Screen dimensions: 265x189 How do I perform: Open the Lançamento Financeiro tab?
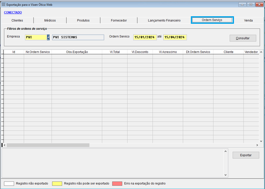tap(164, 20)
